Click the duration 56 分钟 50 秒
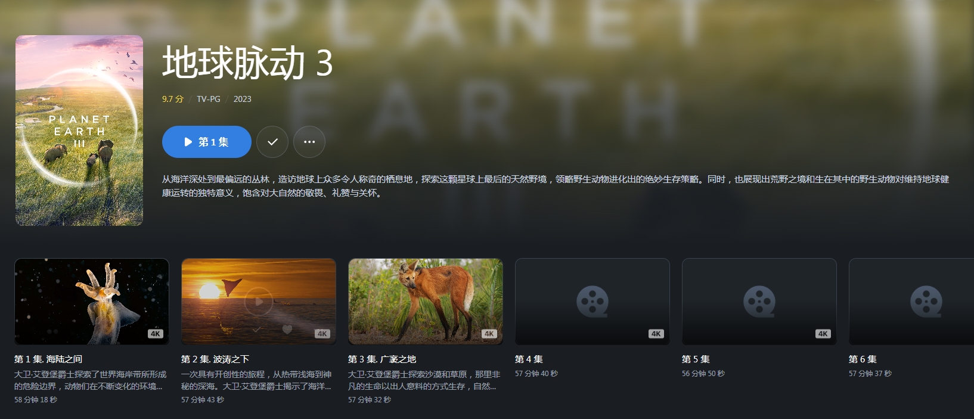 [703, 374]
